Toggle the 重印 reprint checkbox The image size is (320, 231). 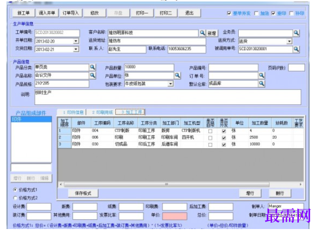[273, 13]
